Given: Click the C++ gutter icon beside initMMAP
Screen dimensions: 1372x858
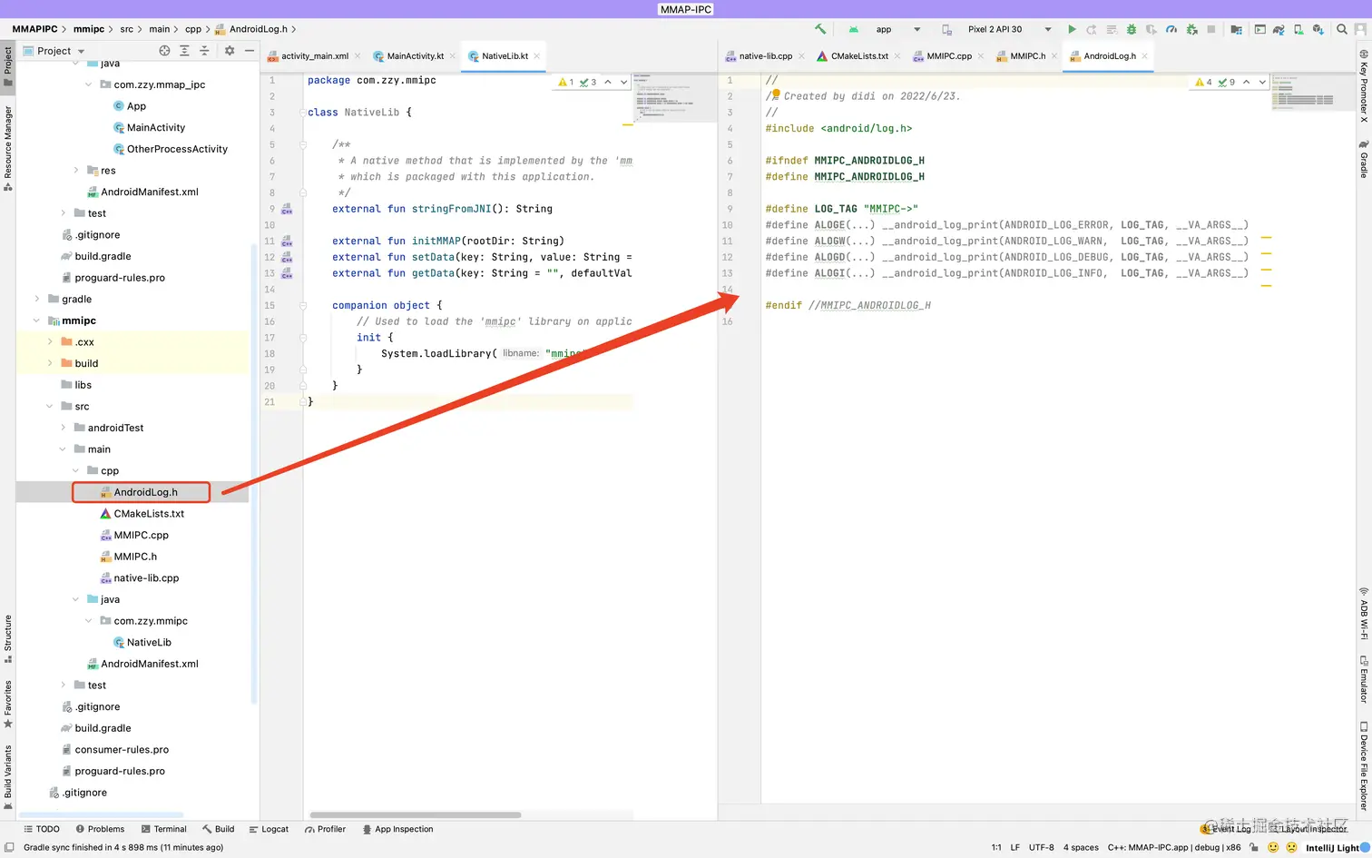Looking at the screenshot, I should tap(287, 242).
